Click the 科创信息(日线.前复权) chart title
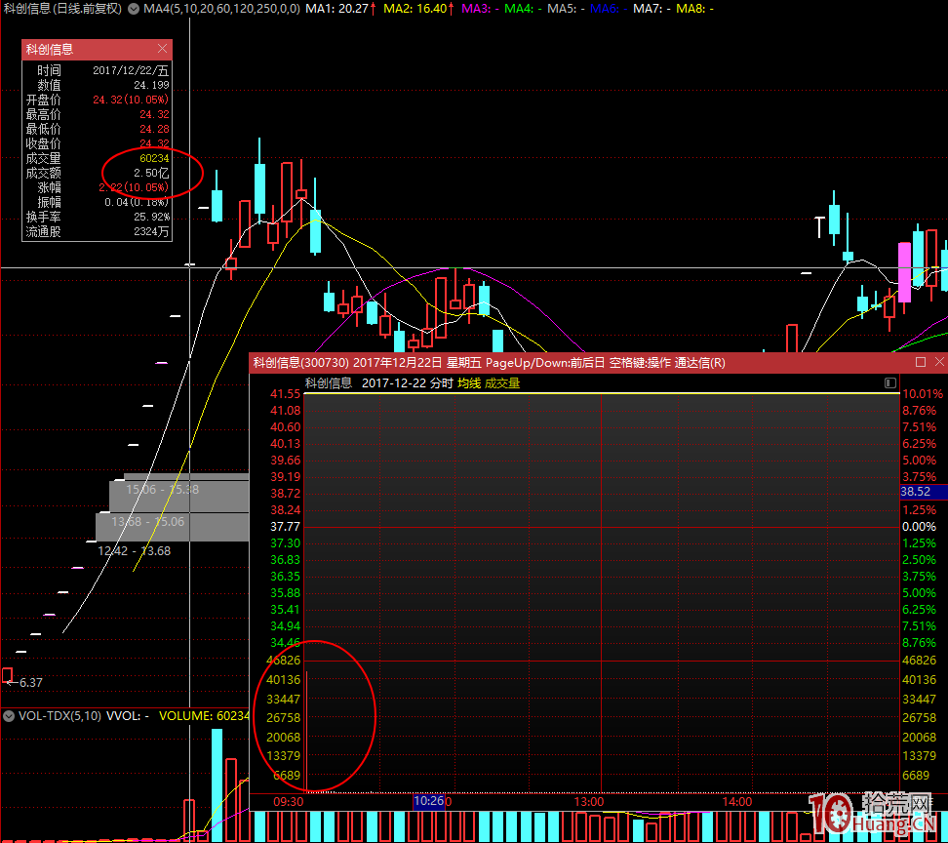This screenshot has width=948, height=843. click(62, 9)
